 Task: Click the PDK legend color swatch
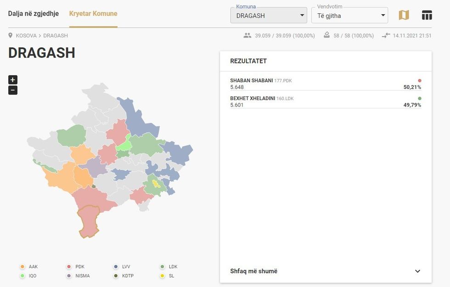(69, 267)
